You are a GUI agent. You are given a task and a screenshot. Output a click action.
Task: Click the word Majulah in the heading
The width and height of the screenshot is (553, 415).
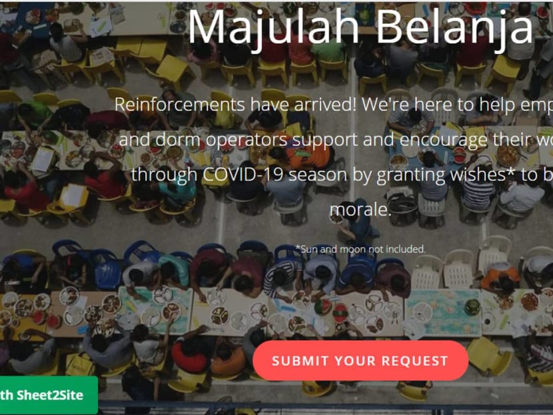[x=274, y=27]
